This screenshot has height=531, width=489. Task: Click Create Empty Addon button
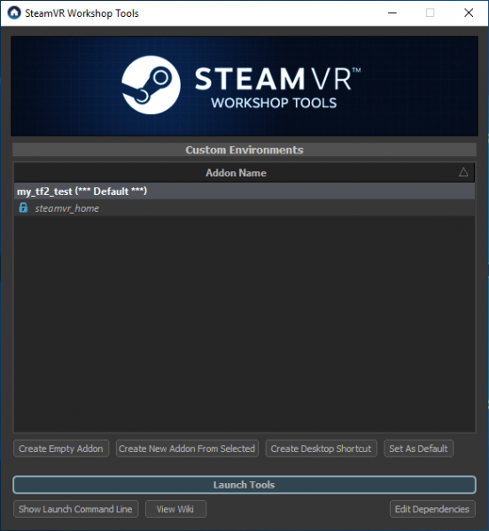point(61,449)
